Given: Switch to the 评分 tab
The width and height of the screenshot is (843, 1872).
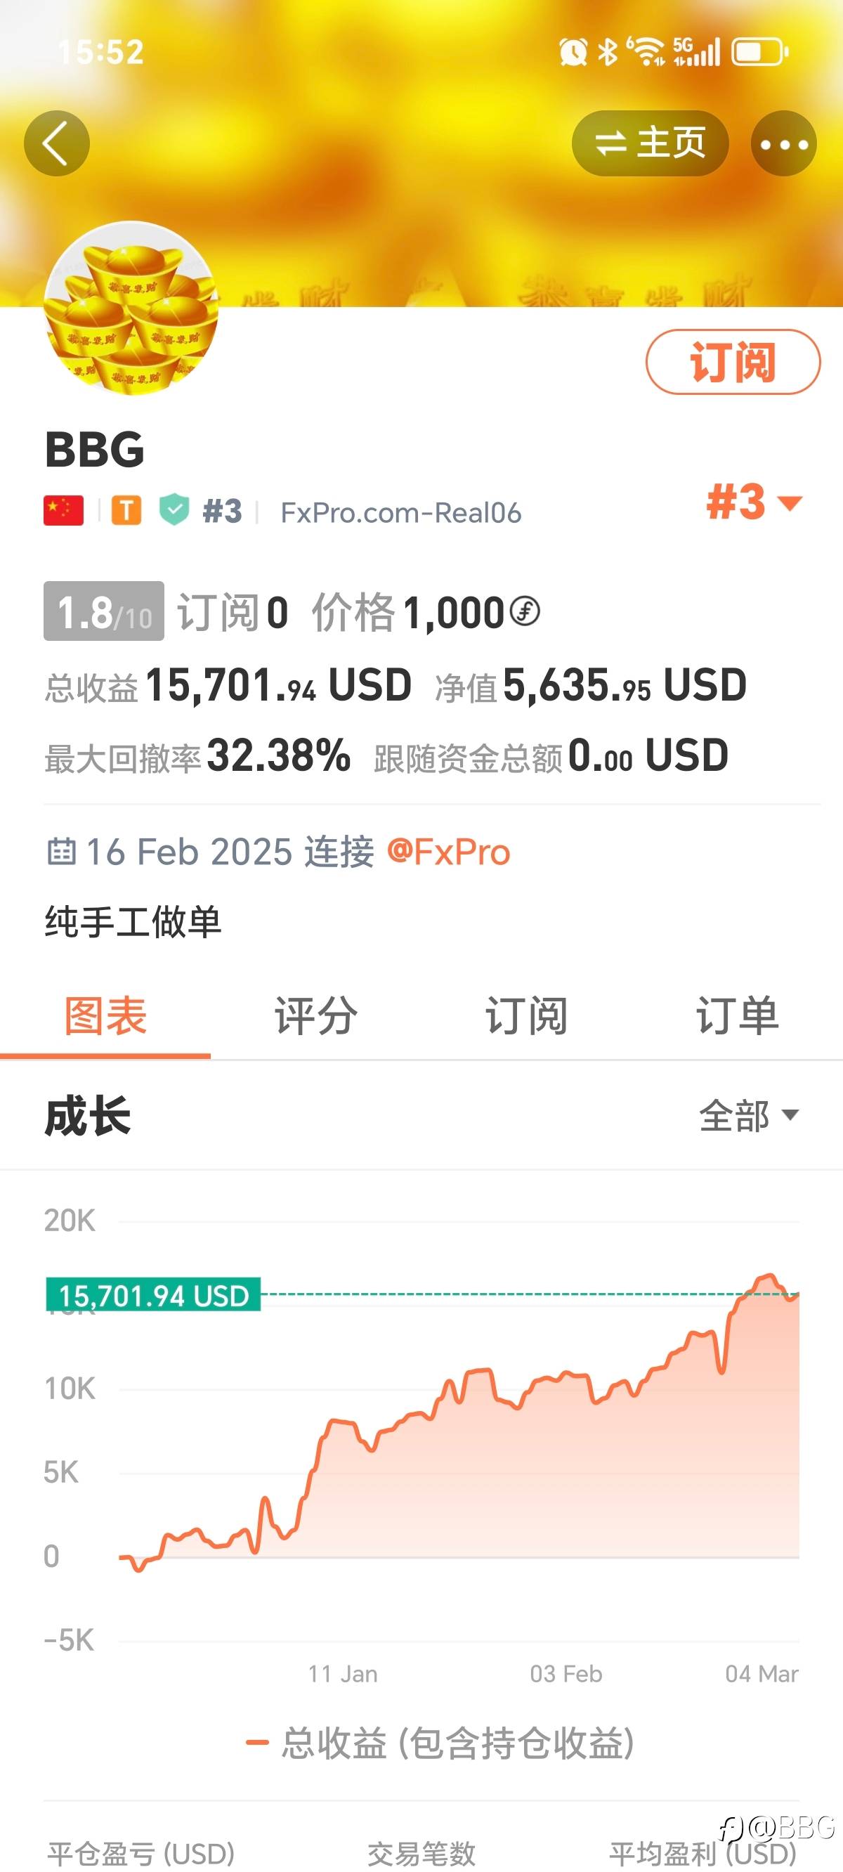Looking at the screenshot, I should tap(315, 1015).
